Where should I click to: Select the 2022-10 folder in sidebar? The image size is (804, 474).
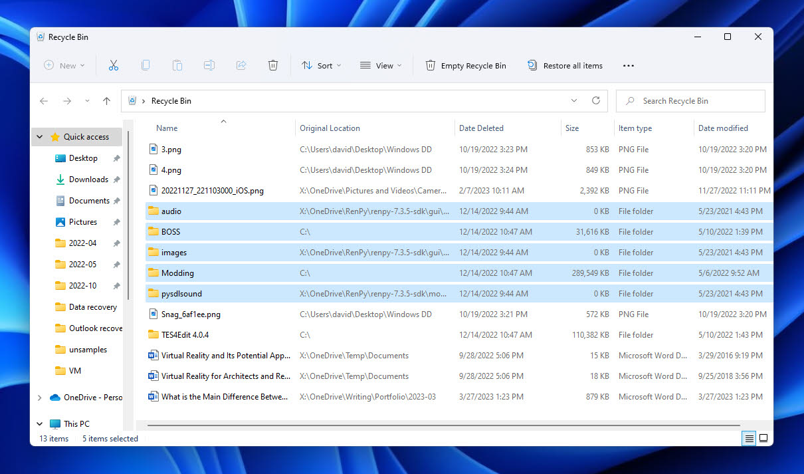pyautogui.click(x=82, y=286)
